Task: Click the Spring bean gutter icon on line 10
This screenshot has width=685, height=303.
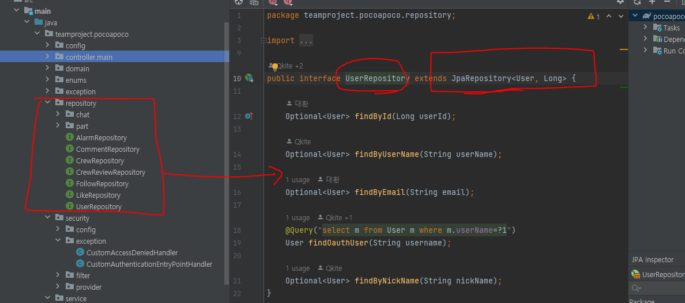Action: click(249, 78)
